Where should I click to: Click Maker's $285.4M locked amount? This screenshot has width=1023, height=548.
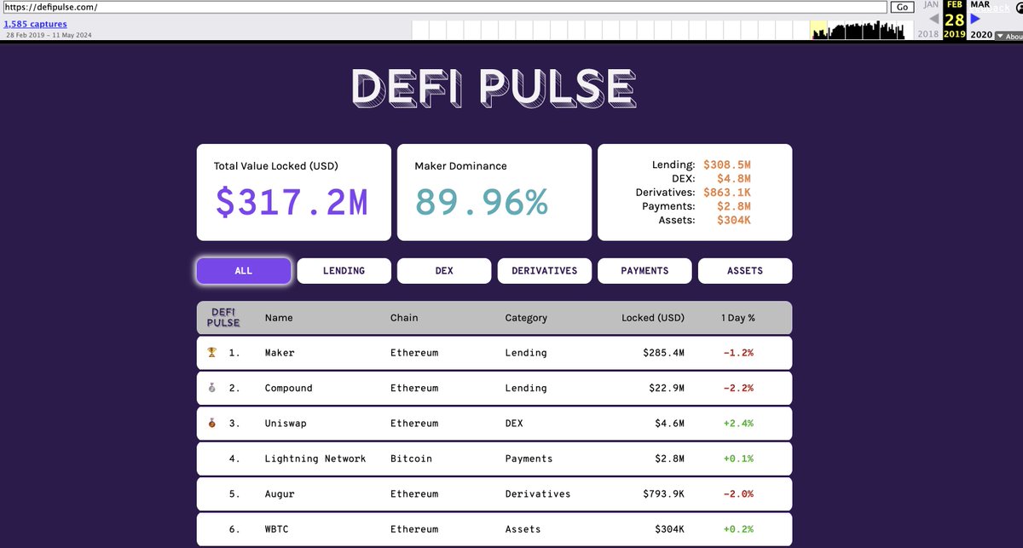664,353
